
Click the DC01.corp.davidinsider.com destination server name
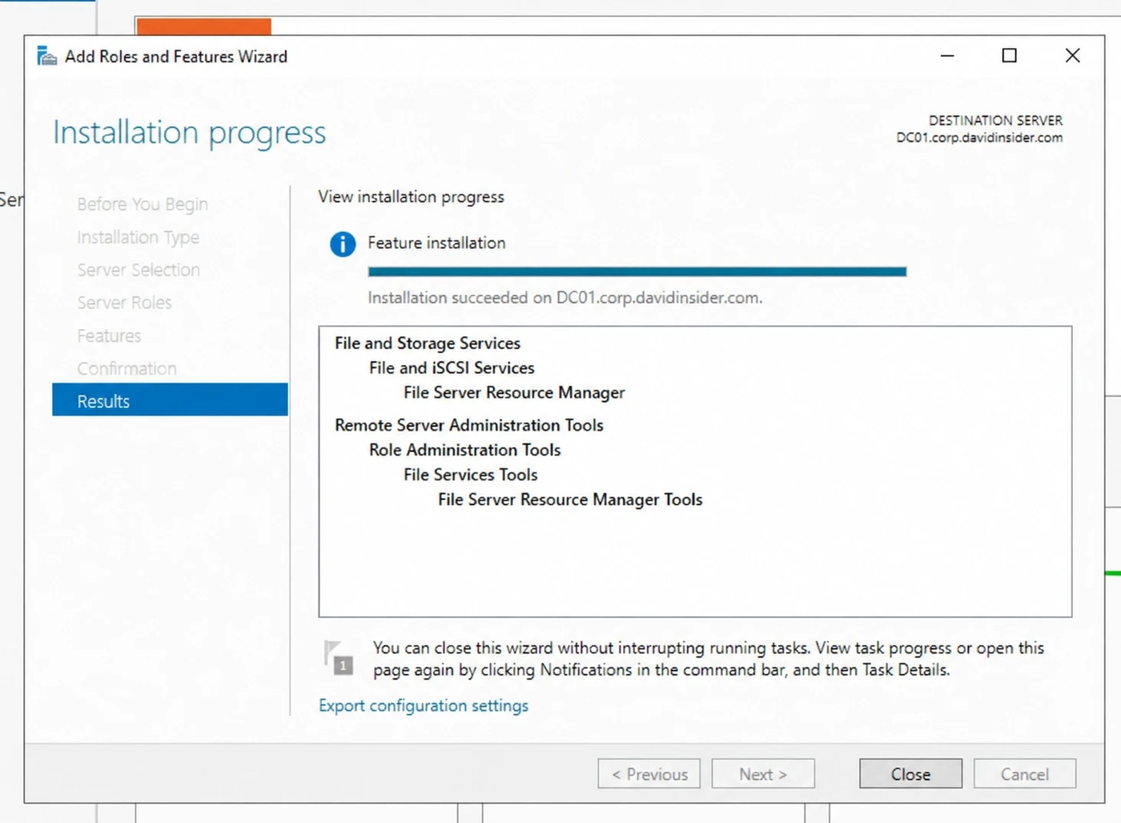point(979,138)
